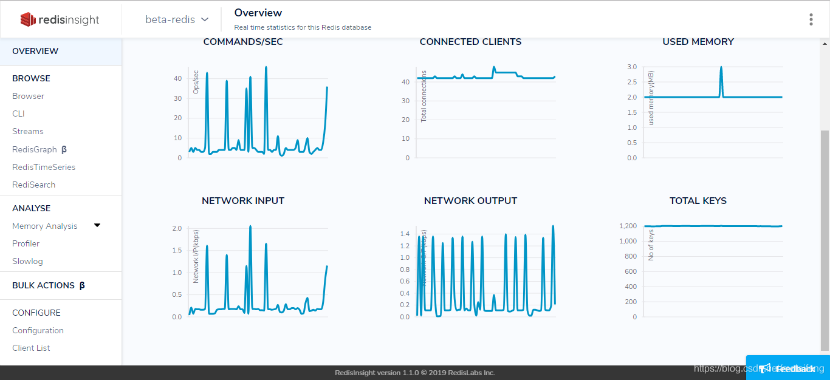This screenshot has height=380, width=830.
Task: Collapse the Memory Analysis options
Action: 97,225
